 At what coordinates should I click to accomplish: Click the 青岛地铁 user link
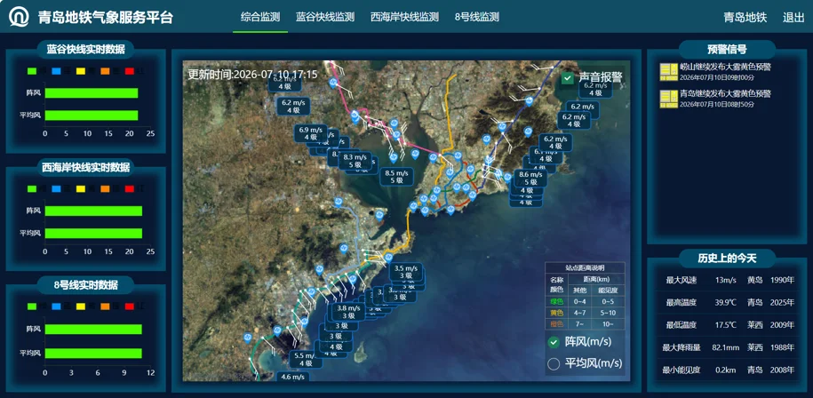click(745, 17)
